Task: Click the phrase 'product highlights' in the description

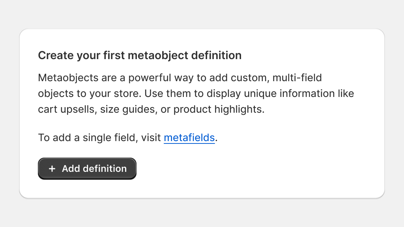Action: [x=218, y=110]
